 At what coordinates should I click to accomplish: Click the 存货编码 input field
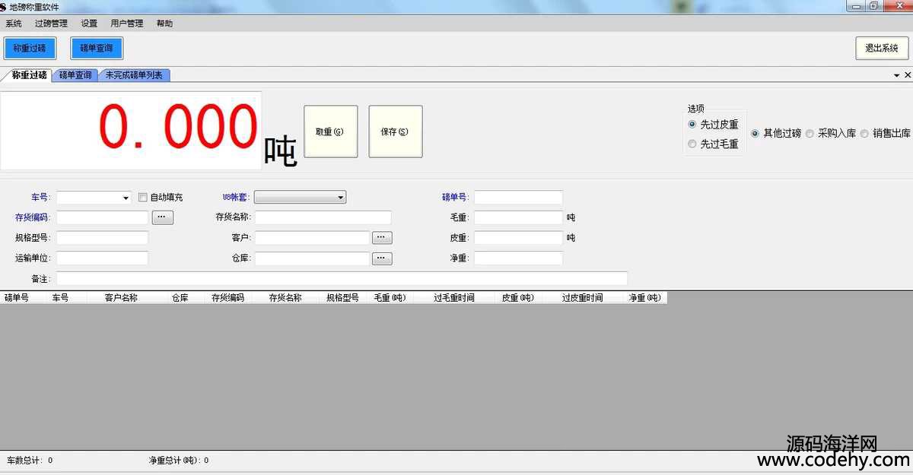tap(102, 217)
